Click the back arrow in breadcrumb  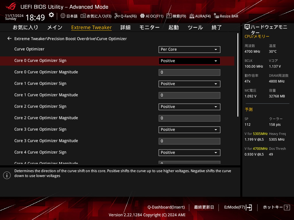point(9,39)
